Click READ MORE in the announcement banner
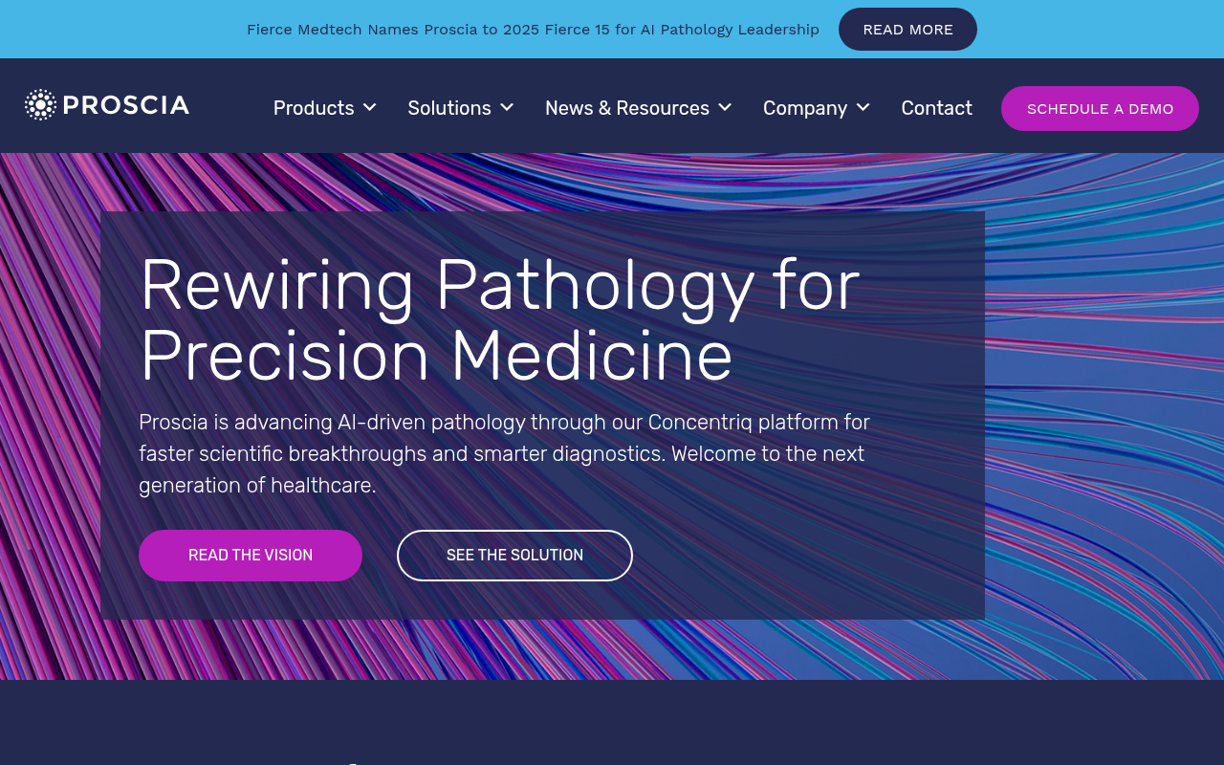This screenshot has width=1224, height=765. 907,29
